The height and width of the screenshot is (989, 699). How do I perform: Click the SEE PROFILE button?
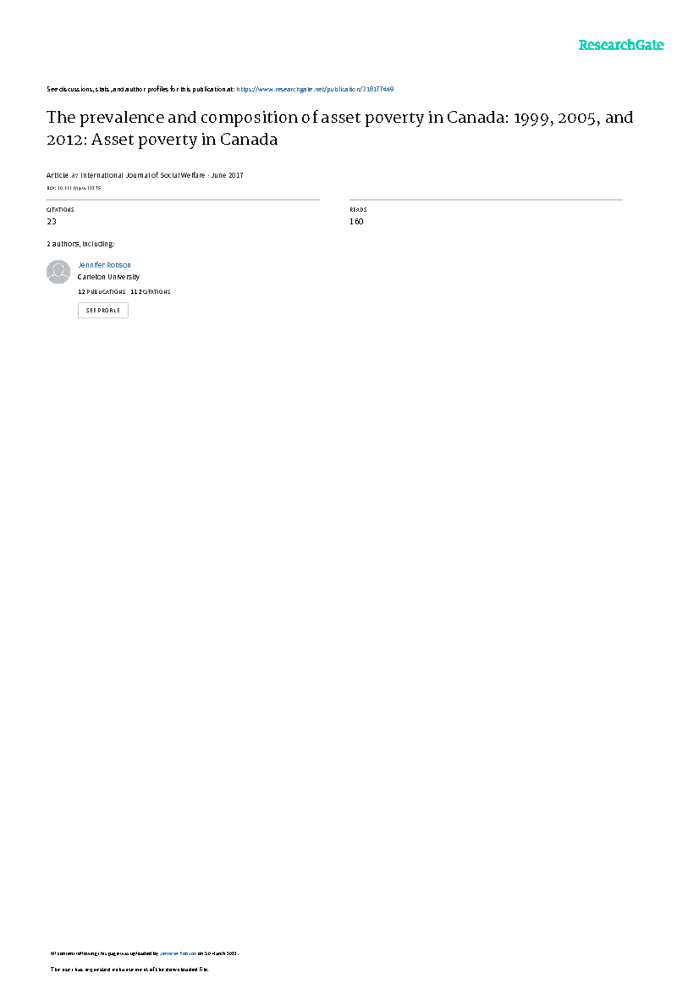coord(103,311)
